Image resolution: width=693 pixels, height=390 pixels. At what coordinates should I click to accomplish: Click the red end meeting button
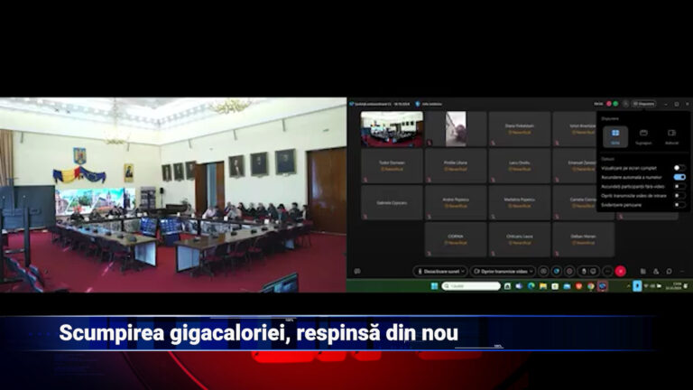(x=620, y=271)
